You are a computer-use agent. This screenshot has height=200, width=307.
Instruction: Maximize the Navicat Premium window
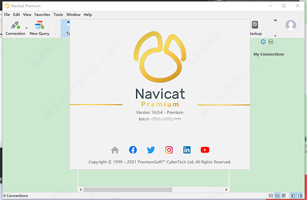point(284,6)
